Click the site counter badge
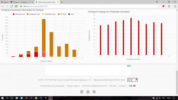Image resolution: width=178 pixels, height=100 pixels. (x=132, y=80)
